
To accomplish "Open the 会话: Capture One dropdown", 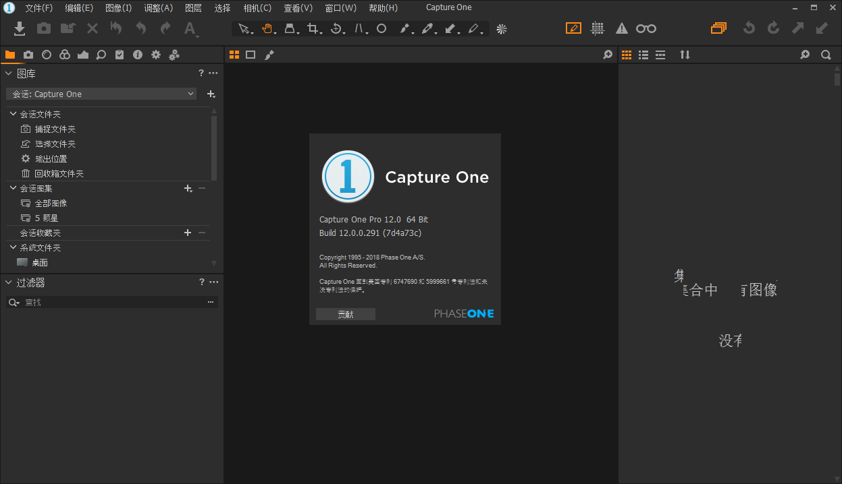I will [x=101, y=94].
